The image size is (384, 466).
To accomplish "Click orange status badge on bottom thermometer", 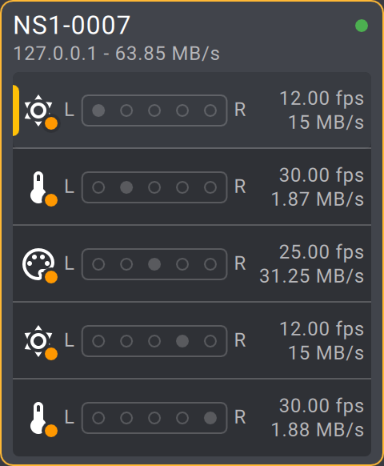I will pos(51,431).
